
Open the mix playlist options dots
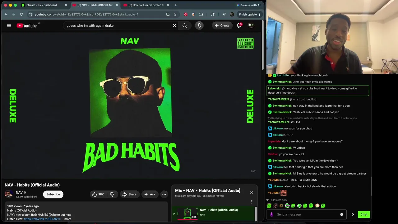[x=252, y=202]
